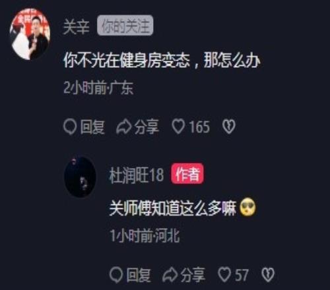This screenshot has height=290, width=330.
Task: Open 关辛's profile avatar
Action: [30, 34]
